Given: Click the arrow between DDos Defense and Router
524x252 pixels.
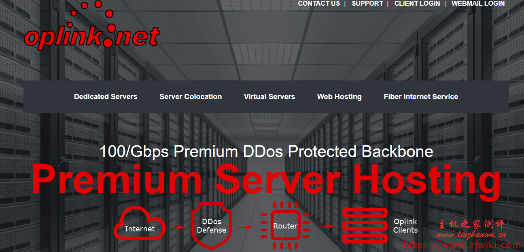Looking at the screenshot, I should click(x=245, y=227).
